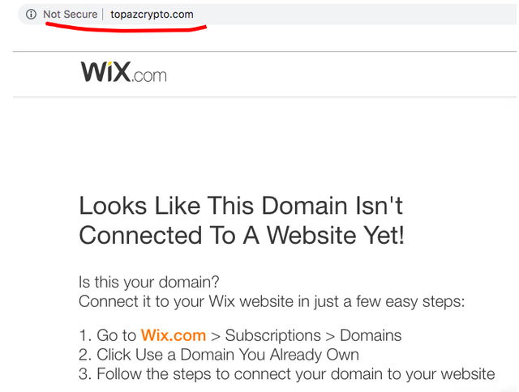This screenshot has width=519, height=392.
Task: Click the '.com' portion of Wix logo
Action: (149, 76)
